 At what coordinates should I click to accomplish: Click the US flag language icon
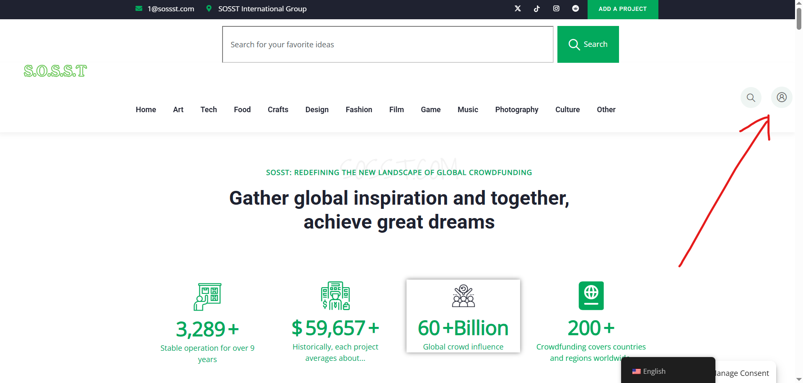click(636, 371)
